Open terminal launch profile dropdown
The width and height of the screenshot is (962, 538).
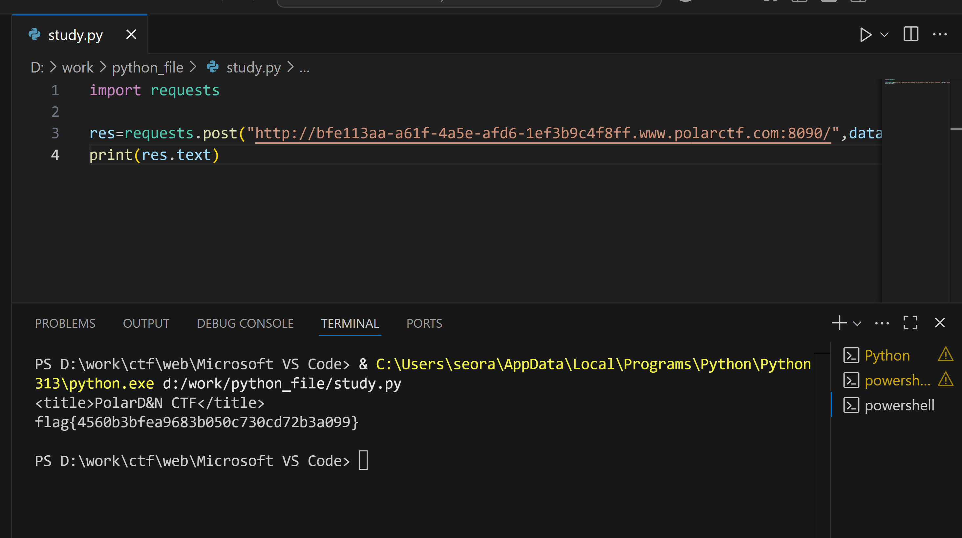(x=857, y=323)
